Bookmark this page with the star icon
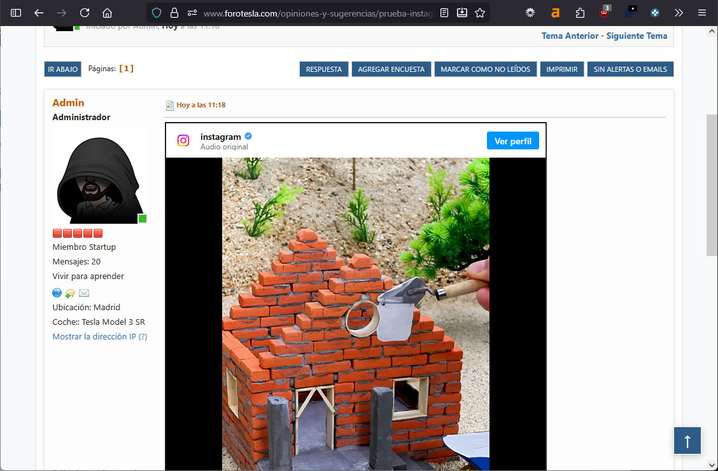 (480, 13)
